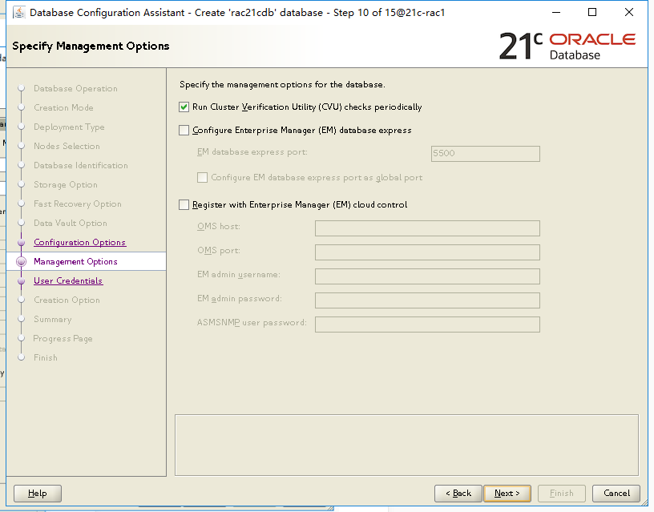Viewport: 654px width, 512px height.
Task: Click the Java icon in title bar
Action: click(18, 13)
